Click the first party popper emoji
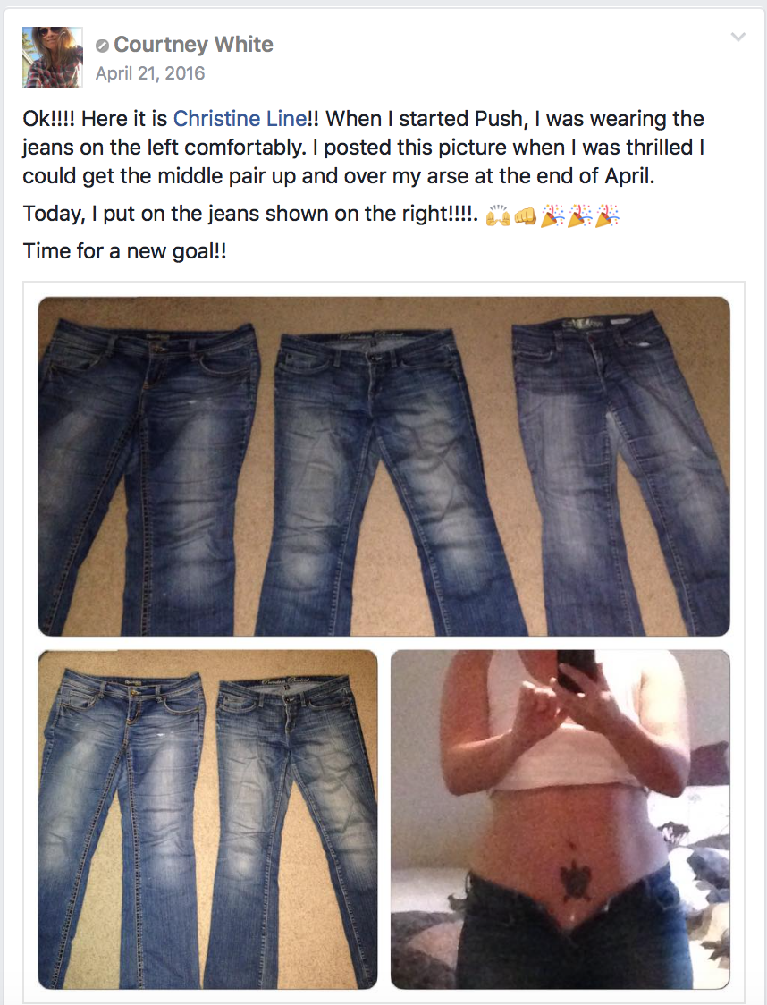767x1005 pixels. (552, 216)
